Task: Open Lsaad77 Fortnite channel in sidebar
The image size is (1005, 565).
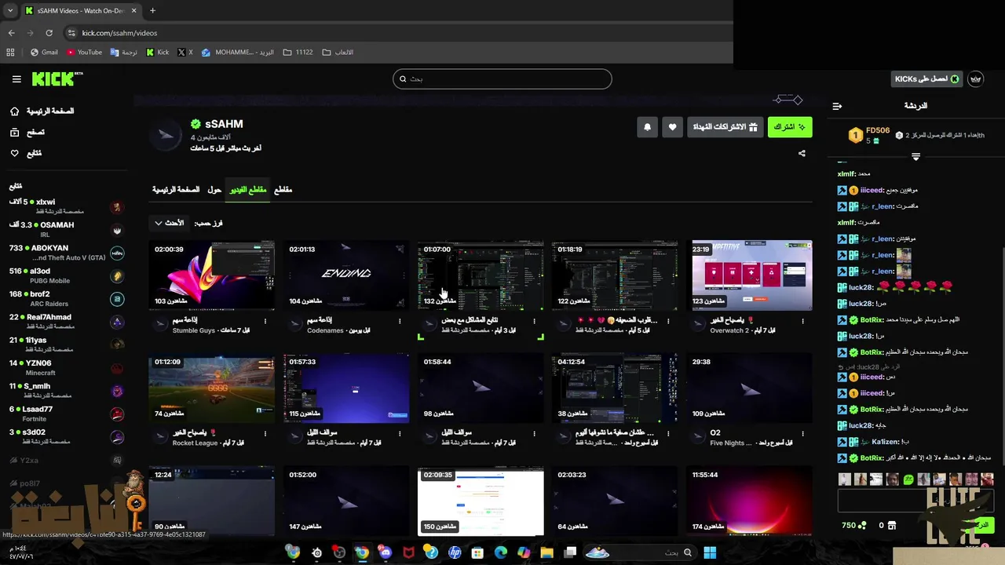Action: coord(66,414)
